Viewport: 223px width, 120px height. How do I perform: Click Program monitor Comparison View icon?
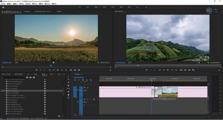[193, 70]
